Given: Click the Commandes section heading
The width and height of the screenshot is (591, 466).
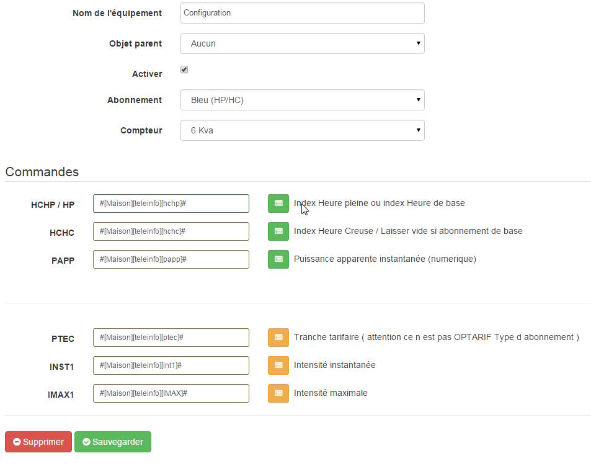Looking at the screenshot, I should [42, 172].
